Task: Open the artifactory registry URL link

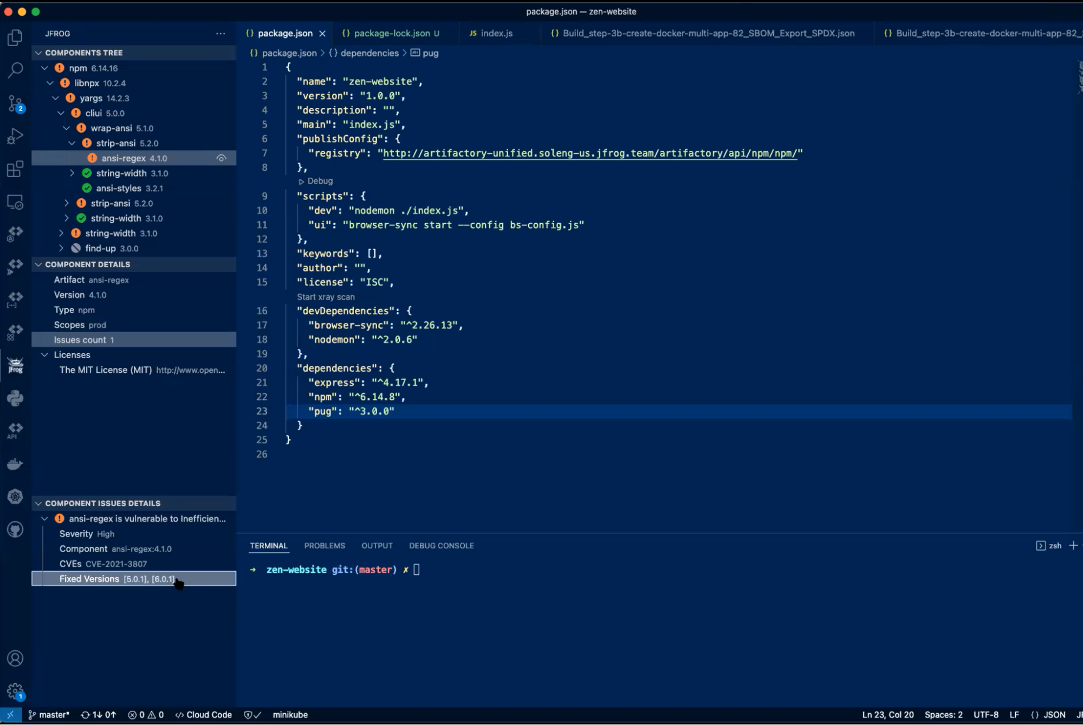Action: coord(591,153)
